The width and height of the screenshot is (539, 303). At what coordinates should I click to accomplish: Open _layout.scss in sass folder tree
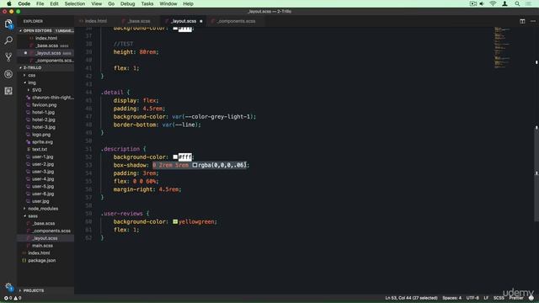[x=45, y=238]
